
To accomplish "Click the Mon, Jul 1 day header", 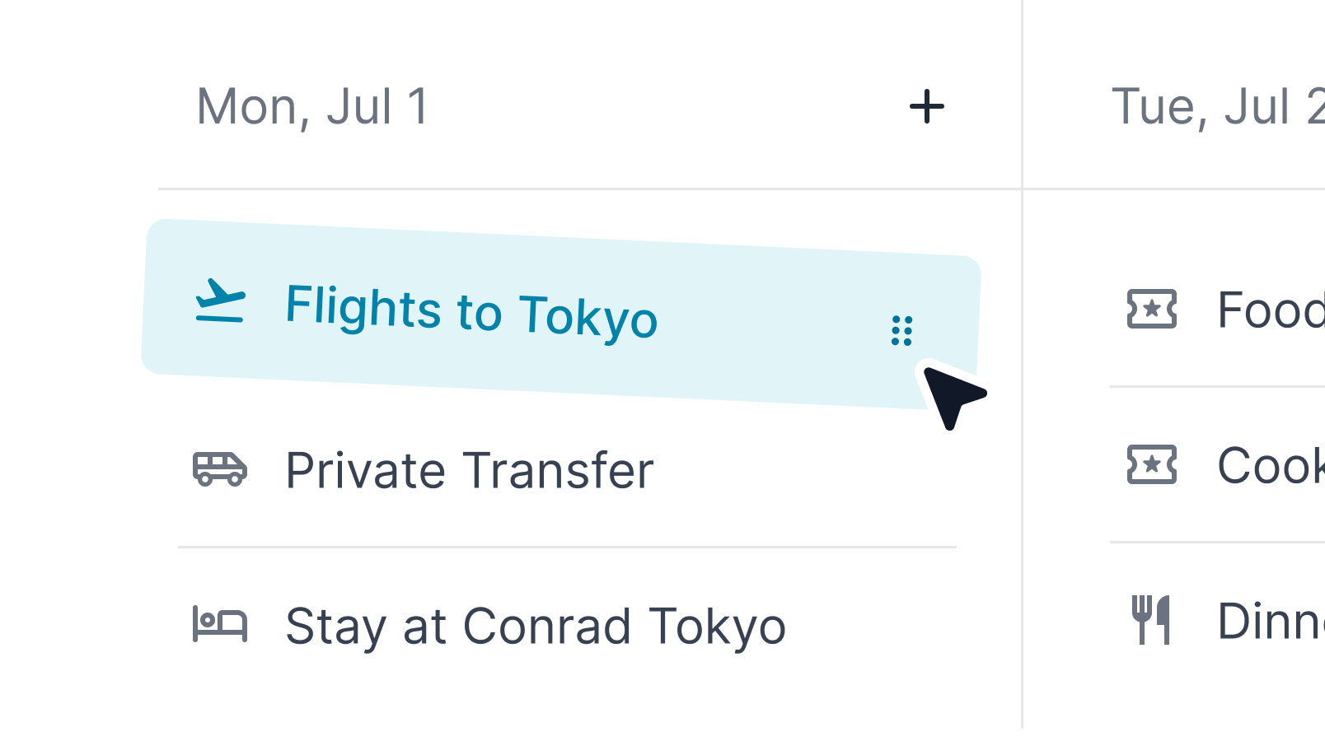I will click(313, 107).
